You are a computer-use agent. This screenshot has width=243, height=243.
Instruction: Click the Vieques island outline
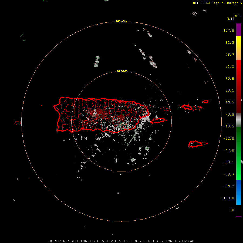(157, 121)
